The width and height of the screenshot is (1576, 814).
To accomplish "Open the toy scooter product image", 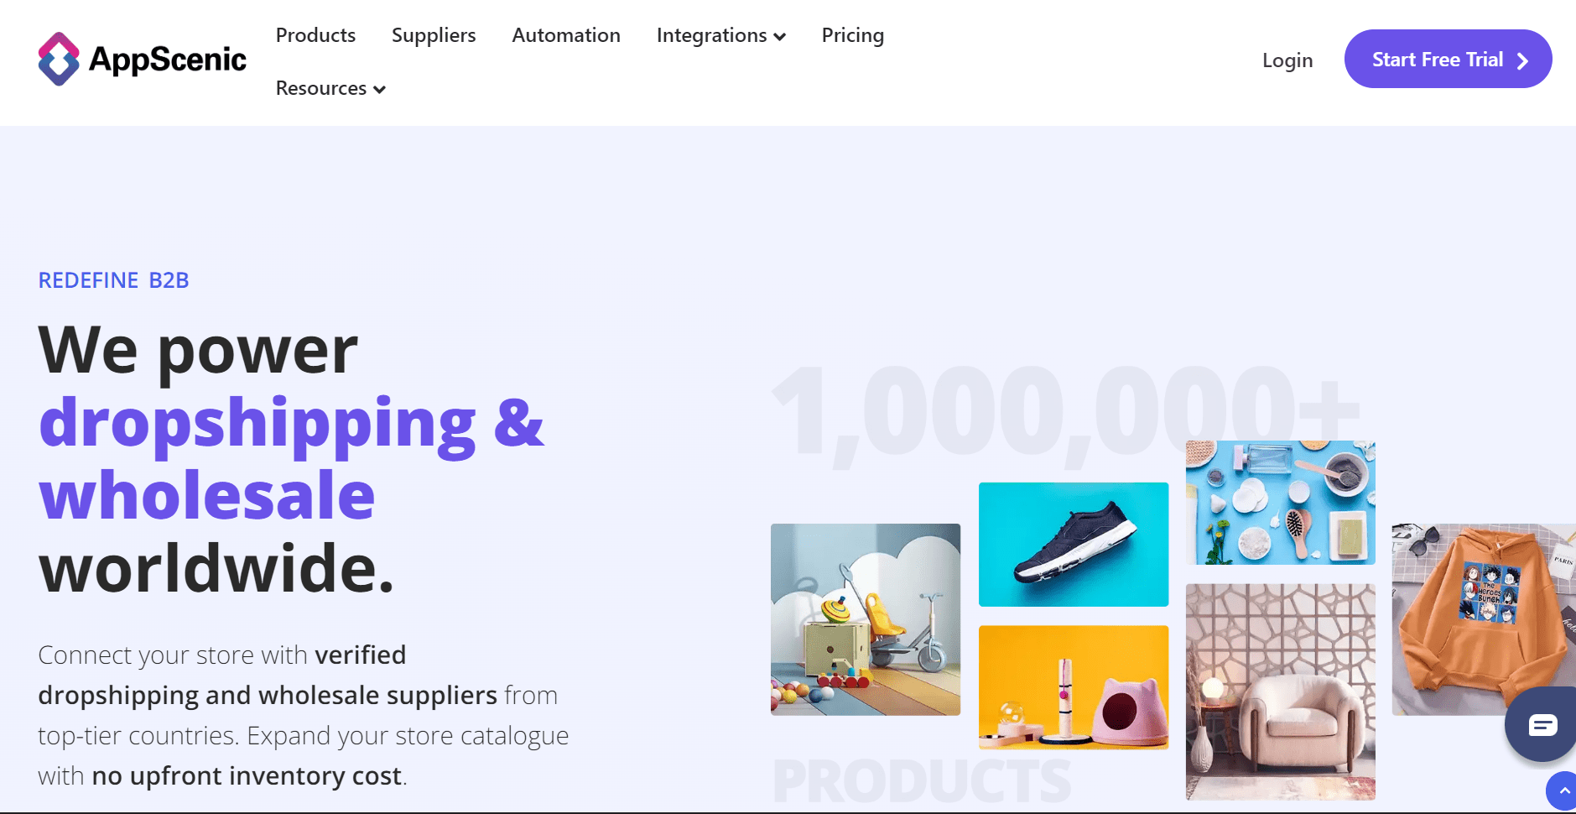I will [865, 619].
